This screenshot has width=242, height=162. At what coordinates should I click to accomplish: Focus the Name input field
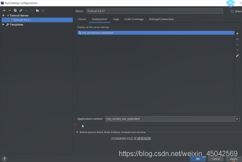pyautogui.click(x=155, y=11)
